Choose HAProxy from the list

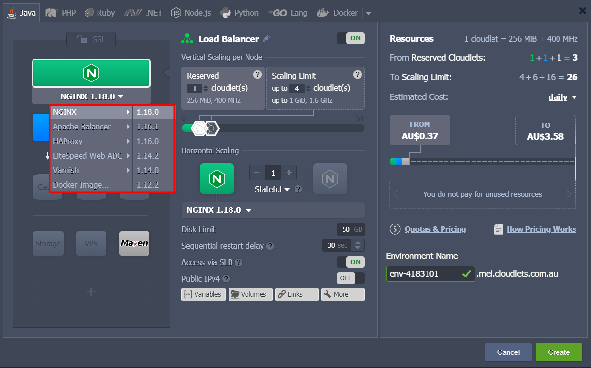pos(91,141)
